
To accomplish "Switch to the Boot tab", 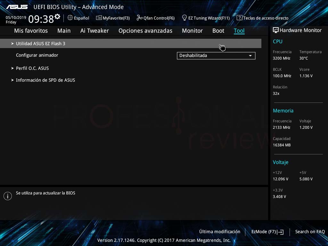I will [218, 31].
